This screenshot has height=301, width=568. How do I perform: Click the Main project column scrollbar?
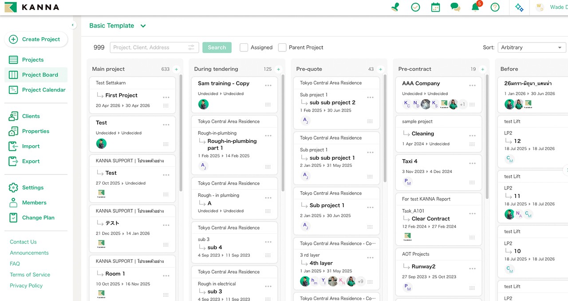pos(181,133)
